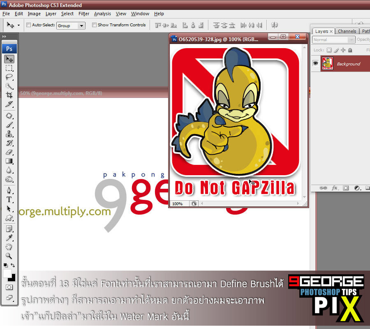Switch to the Channels tab
The height and width of the screenshot is (329, 370).
point(347,31)
